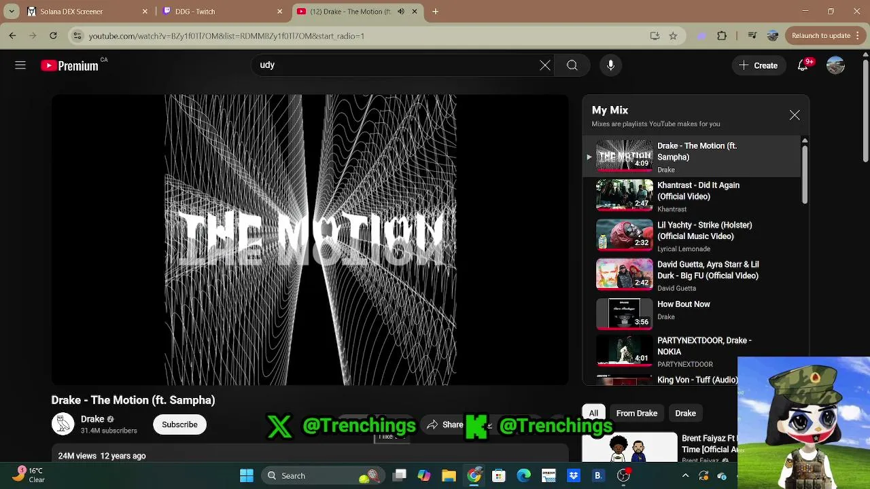Select the Drake filter chip
Viewport: 870px width, 489px height.
tap(685, 413)
